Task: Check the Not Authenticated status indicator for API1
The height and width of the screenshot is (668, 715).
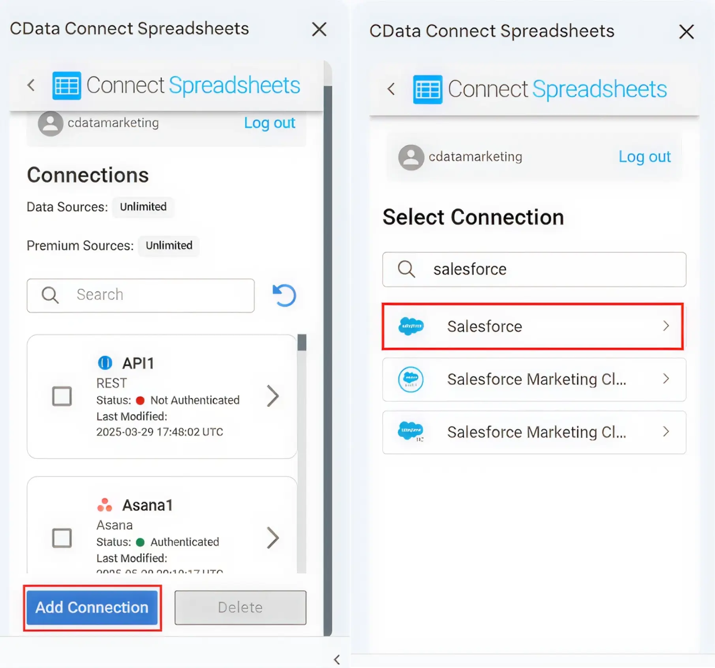Action: coord(141,400)
